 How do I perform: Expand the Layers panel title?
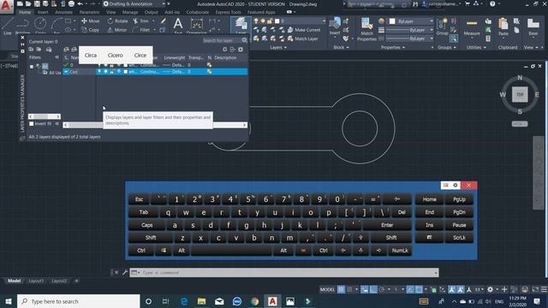click(277, 47)
